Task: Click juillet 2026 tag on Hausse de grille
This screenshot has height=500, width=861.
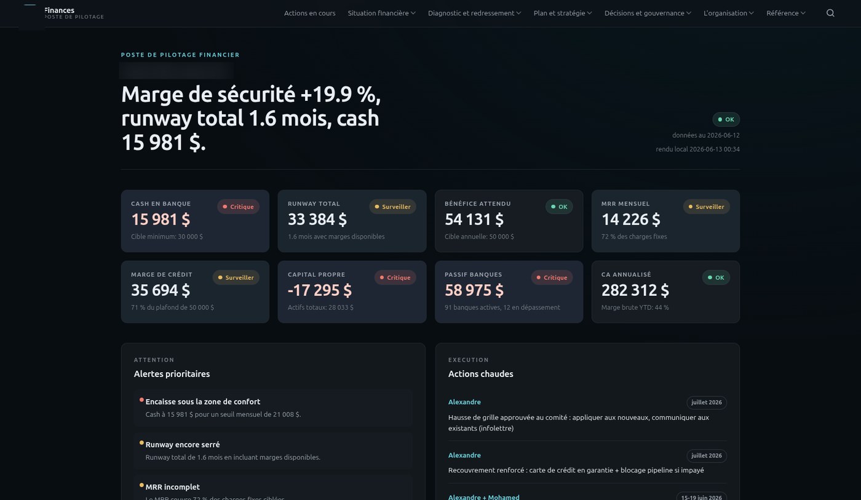Action: coord(707,402)
